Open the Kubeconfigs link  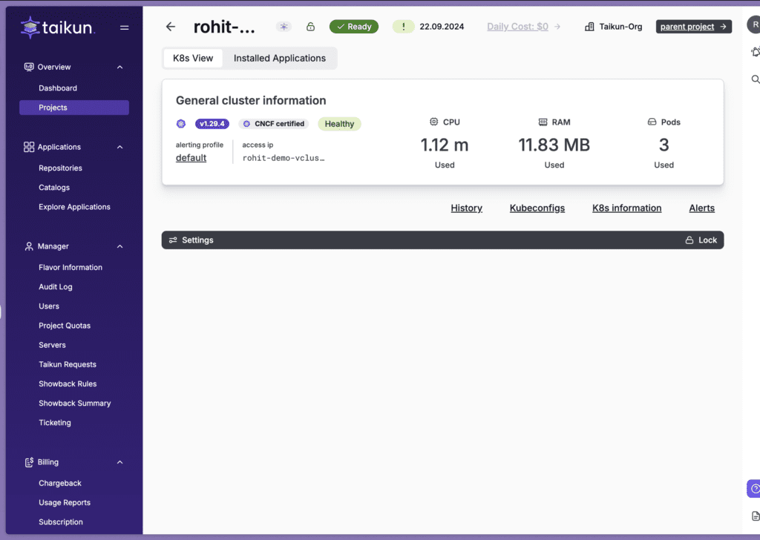537,208
